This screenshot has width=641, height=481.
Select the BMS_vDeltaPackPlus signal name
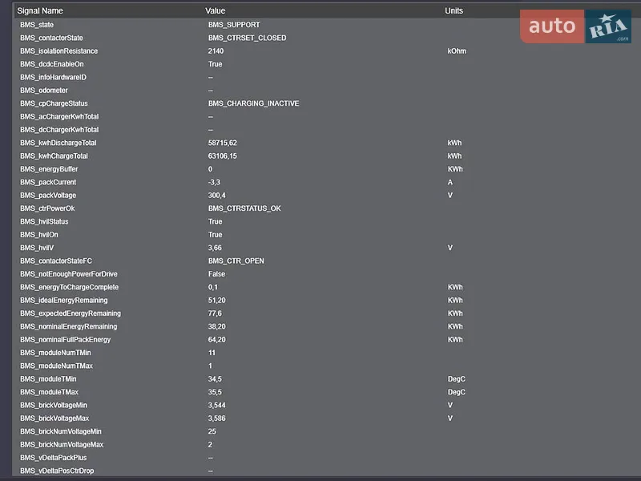53,457
